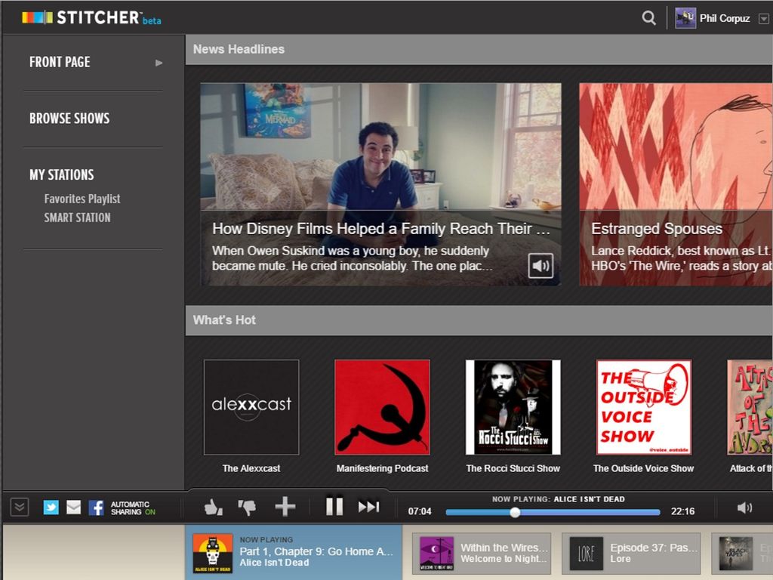The width and height of the screenshot is (773, 580).
Task: Click total time 22:16
Action: pos(682,511)
